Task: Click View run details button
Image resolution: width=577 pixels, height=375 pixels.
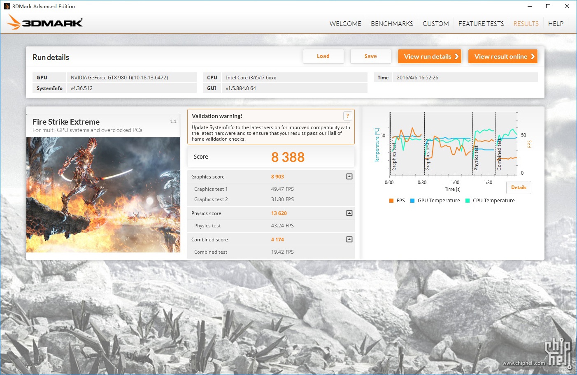Action: [430, 56]
